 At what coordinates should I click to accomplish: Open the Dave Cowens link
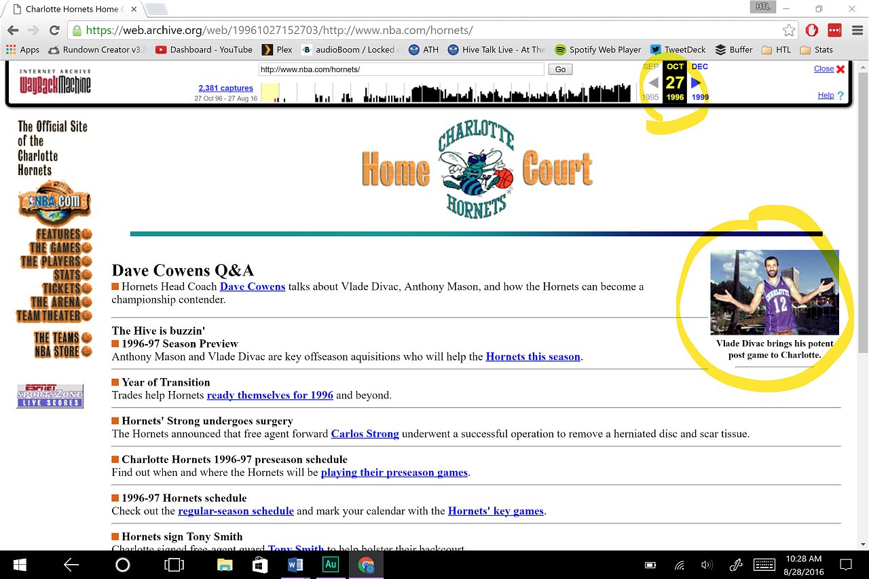click(253, 286)
